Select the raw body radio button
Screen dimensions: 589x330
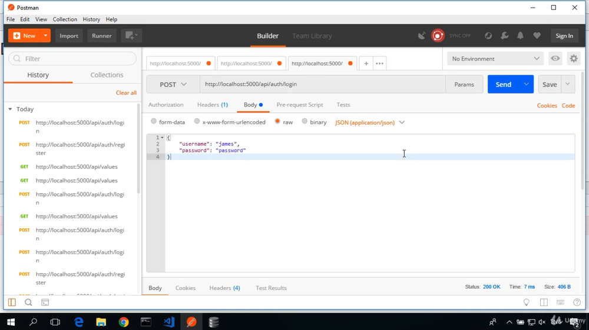[x=277, y=121]
